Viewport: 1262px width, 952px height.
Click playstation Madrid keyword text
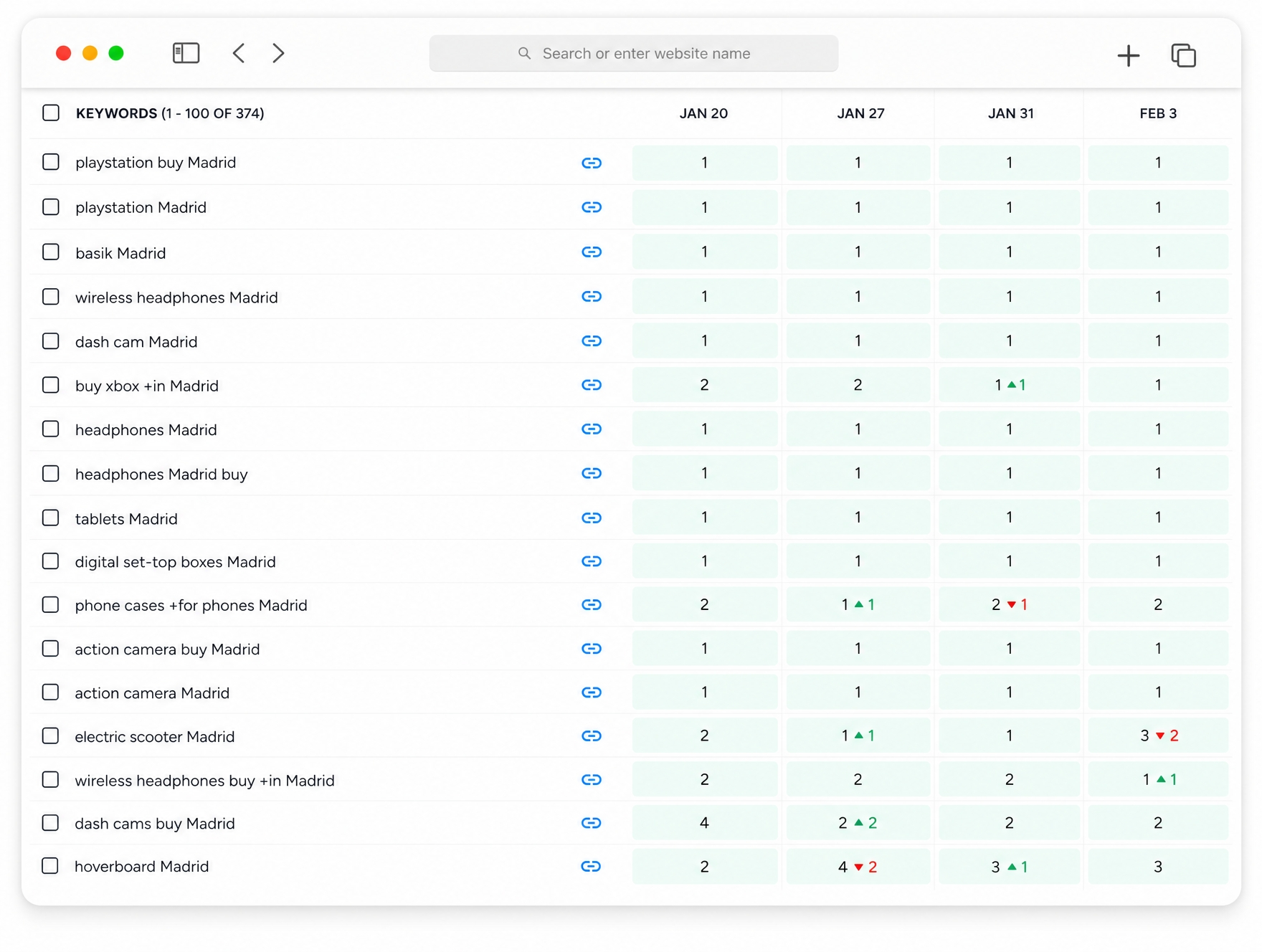click(x=141, y=208)
